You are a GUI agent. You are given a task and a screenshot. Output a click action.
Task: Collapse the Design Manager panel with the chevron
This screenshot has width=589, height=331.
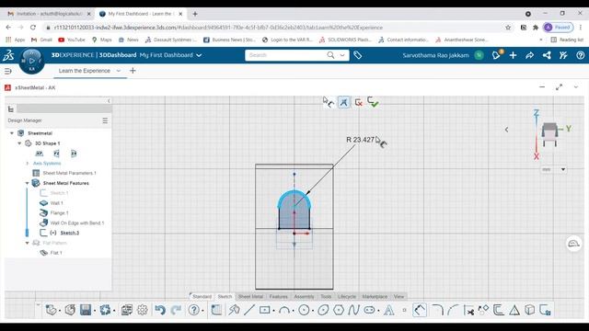pyautogui.click(x=109, y=100)
